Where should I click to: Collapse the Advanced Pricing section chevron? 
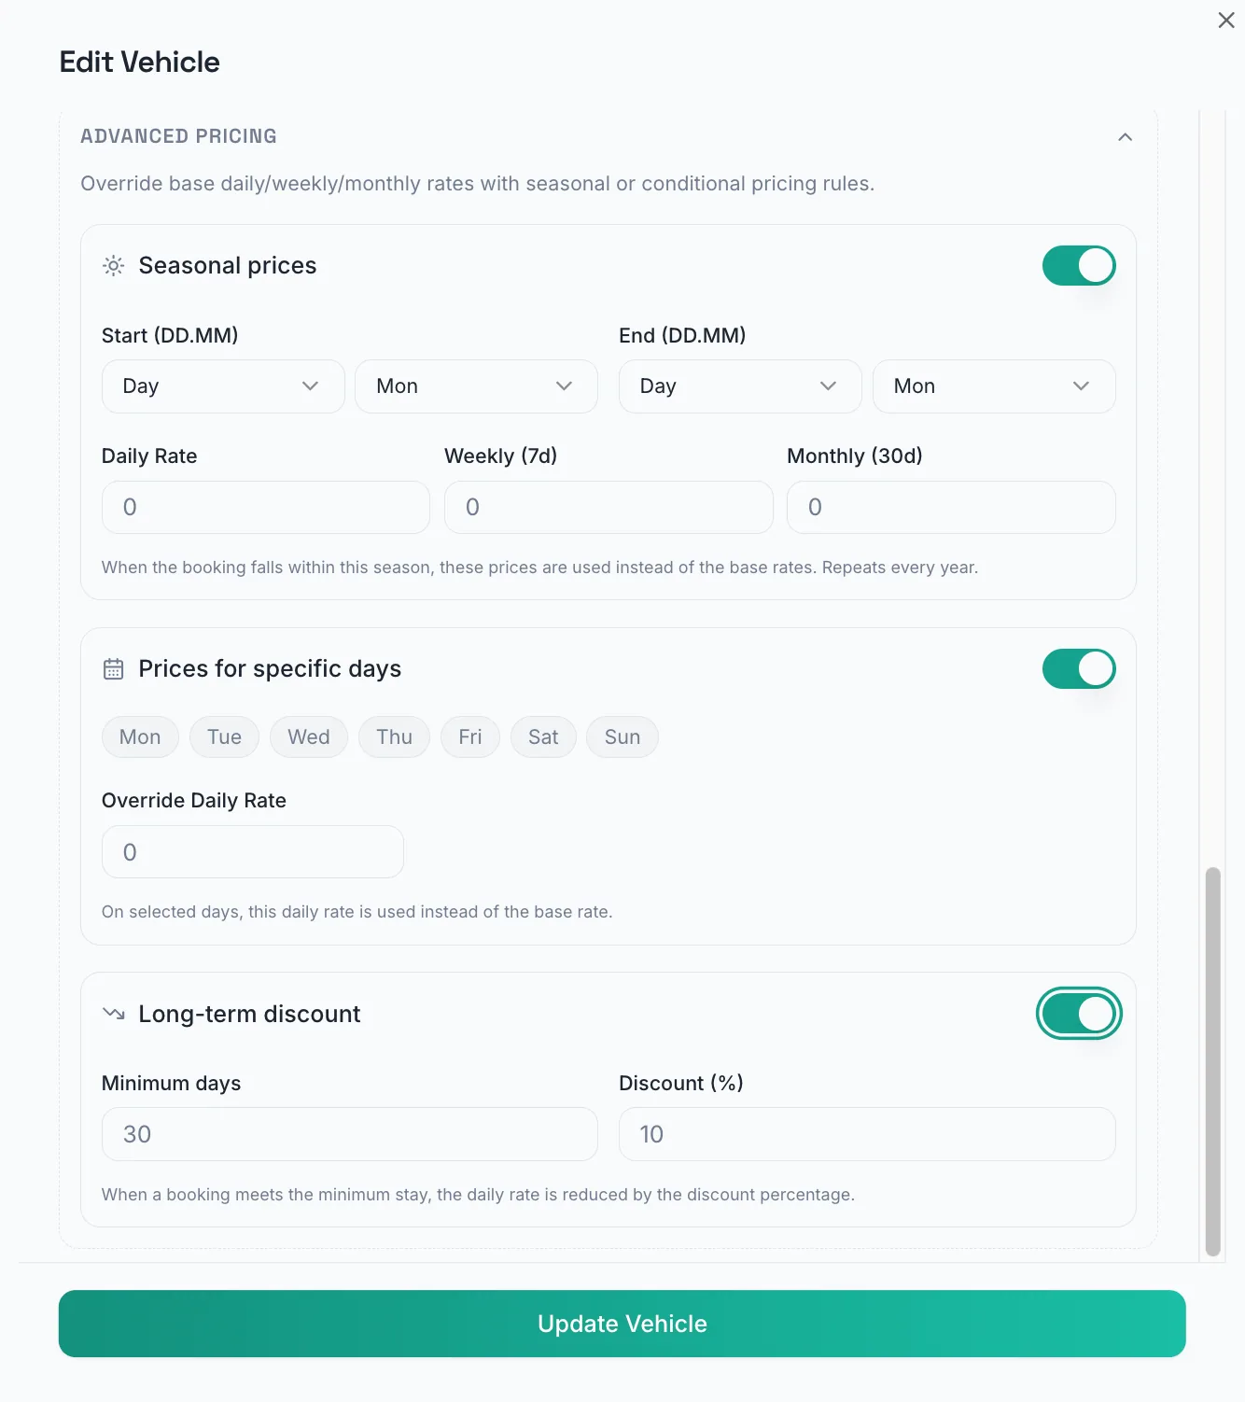pyautogui.click(x=1126, y=137)
